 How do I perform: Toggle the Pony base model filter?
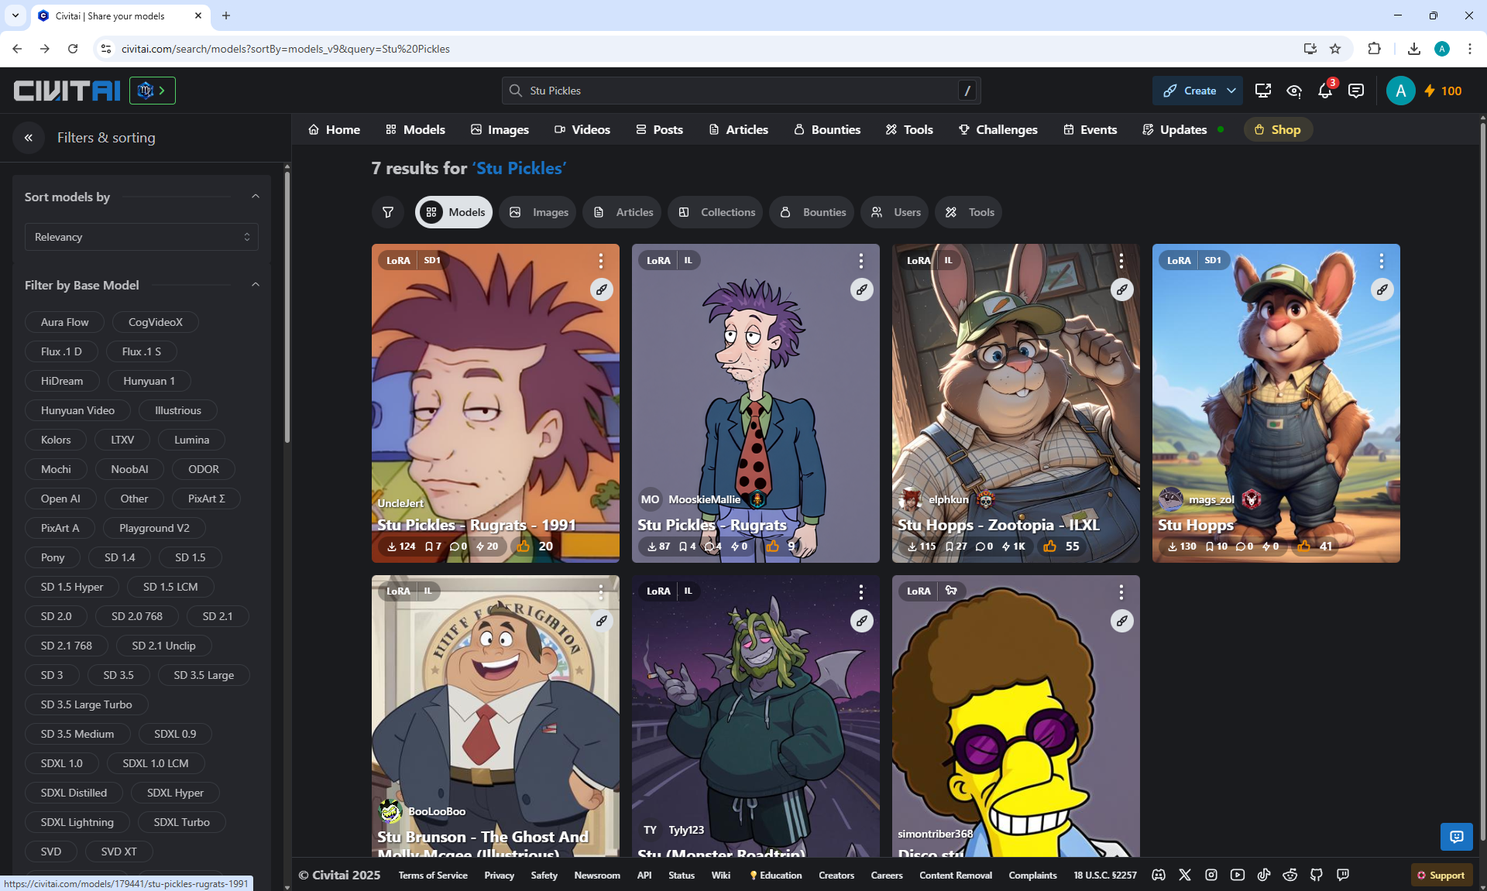click(x=53, y=557)
